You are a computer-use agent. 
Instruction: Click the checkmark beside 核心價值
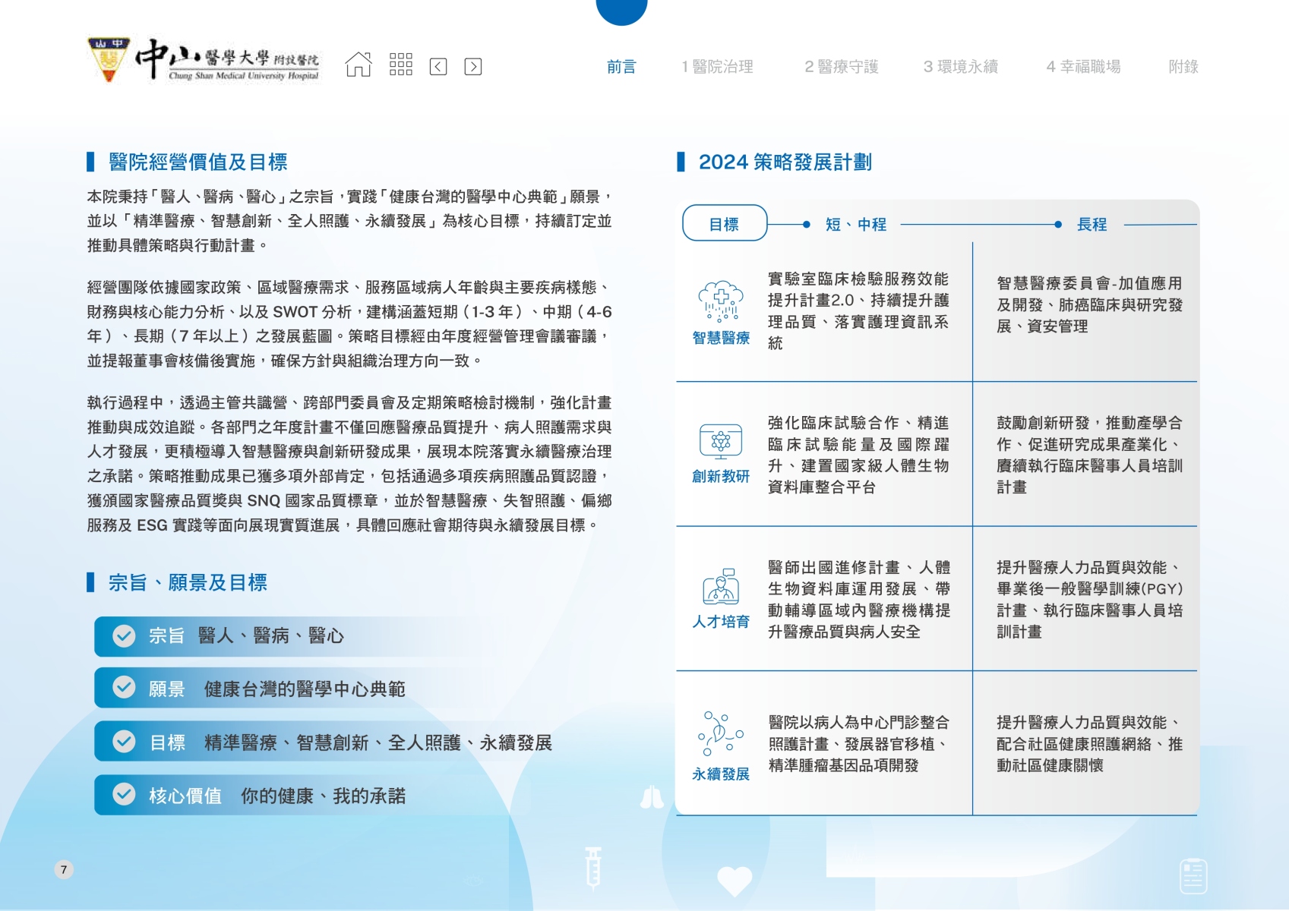124,794
